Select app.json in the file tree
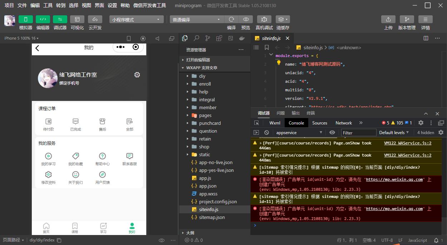 click(207, 186)
